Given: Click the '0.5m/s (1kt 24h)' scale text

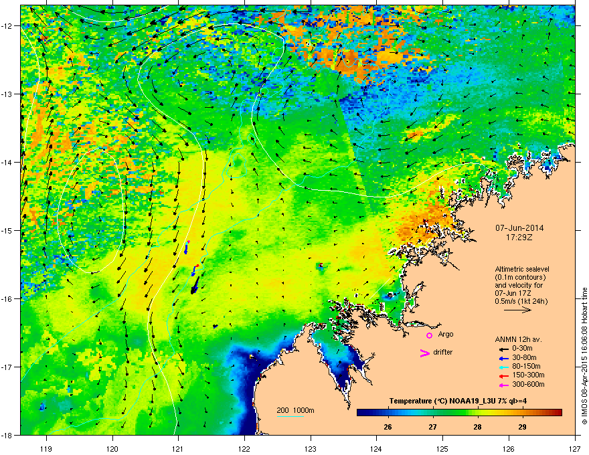Looking at the screenshot, I should (521, 302).
